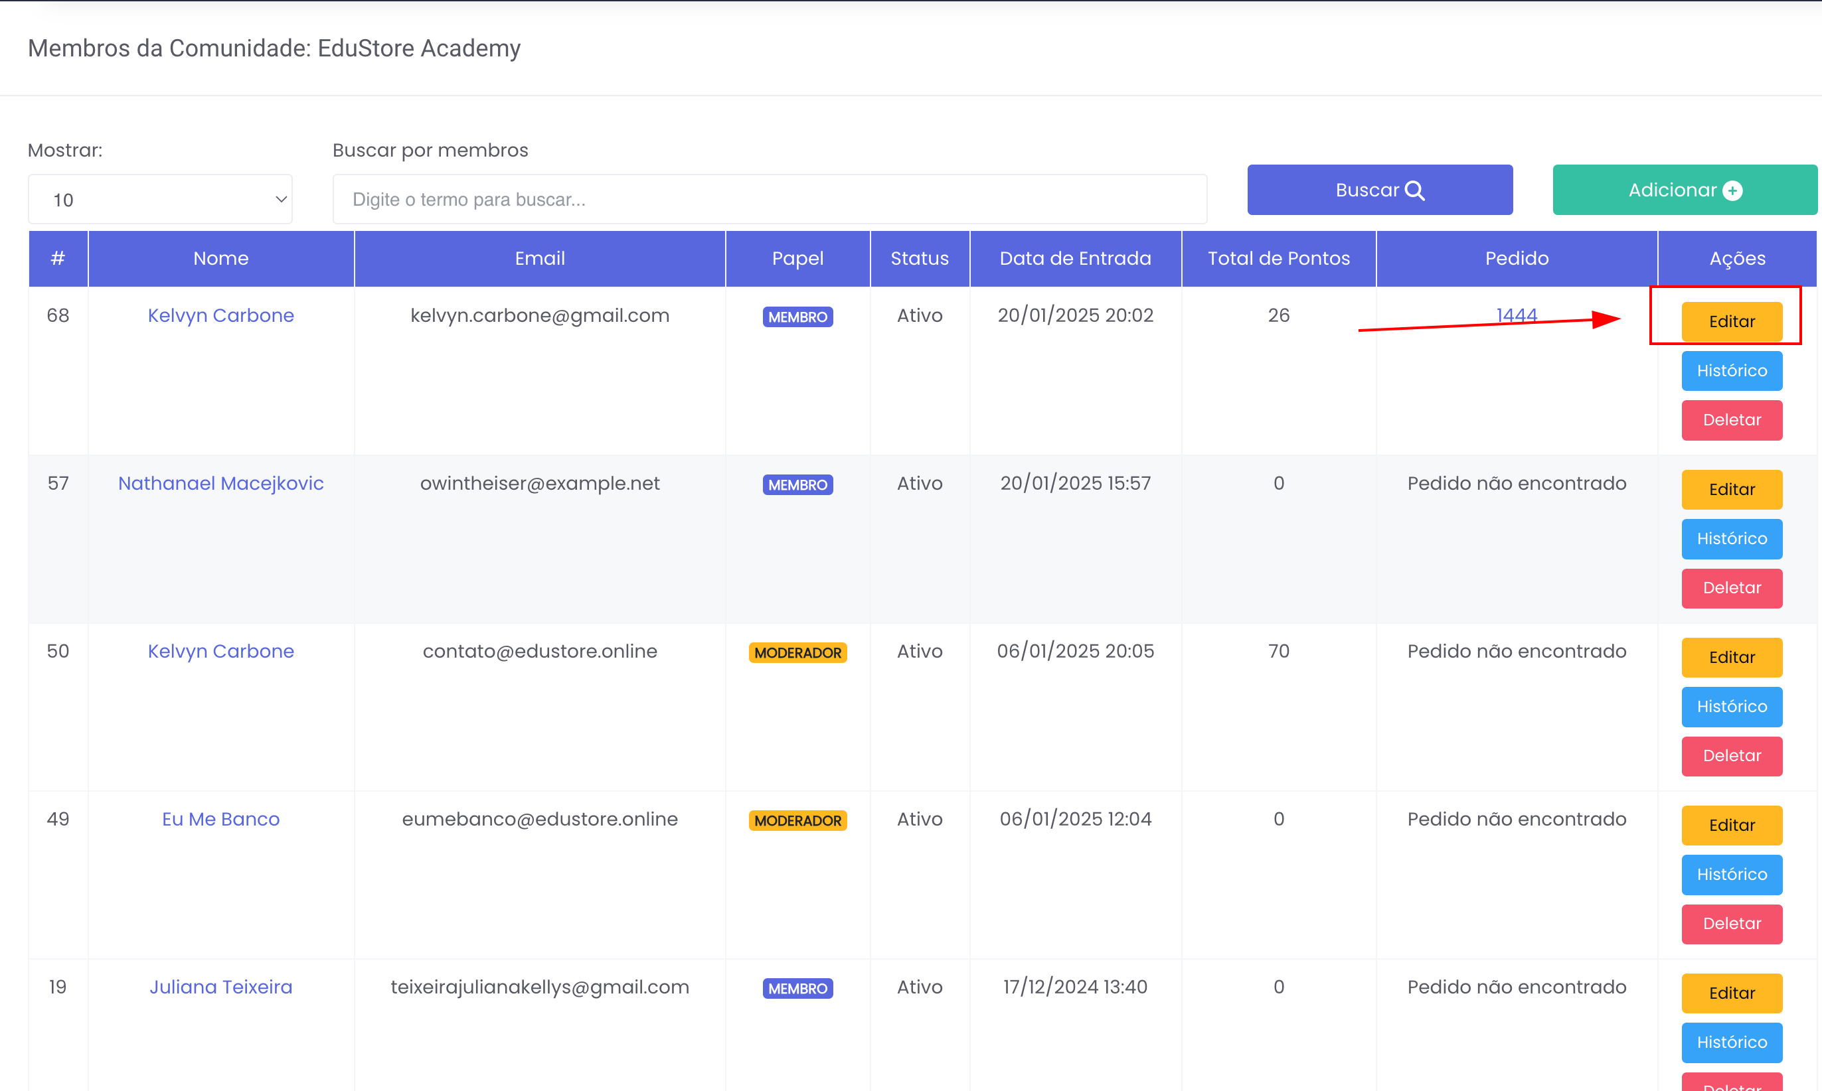This screenshot has height=1091, width=1822.
Task: Delete member Eu Me Banco
Action: [x=1731, y=923]
